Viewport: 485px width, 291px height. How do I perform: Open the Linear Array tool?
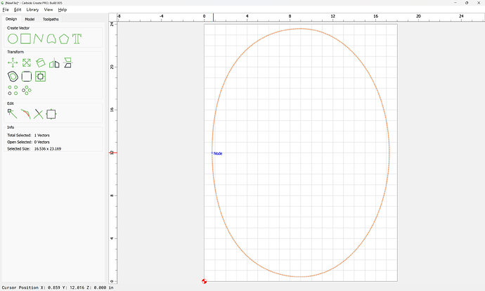coord(13,90)
